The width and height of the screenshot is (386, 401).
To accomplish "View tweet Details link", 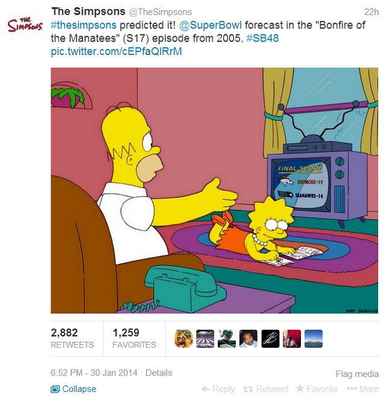I will coord(159,373).
